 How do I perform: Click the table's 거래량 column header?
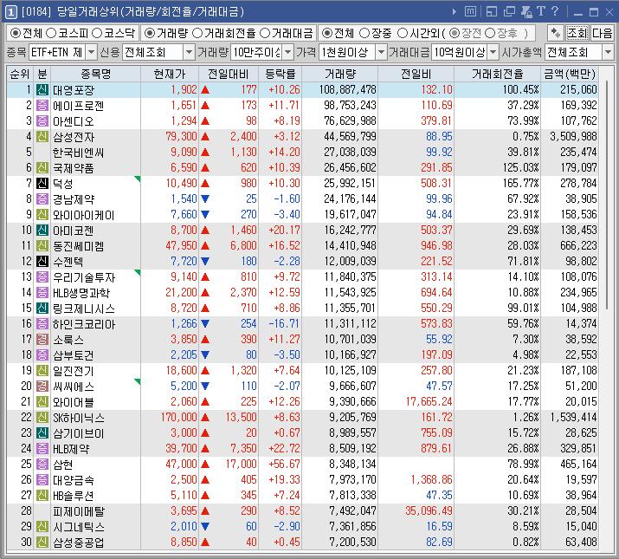340,74
